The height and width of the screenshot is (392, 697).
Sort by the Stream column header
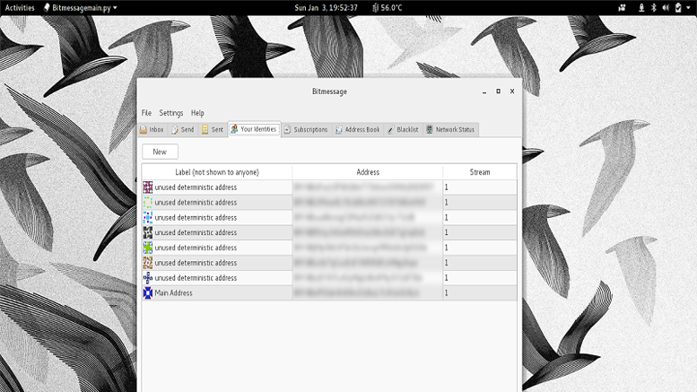(480, 172)
